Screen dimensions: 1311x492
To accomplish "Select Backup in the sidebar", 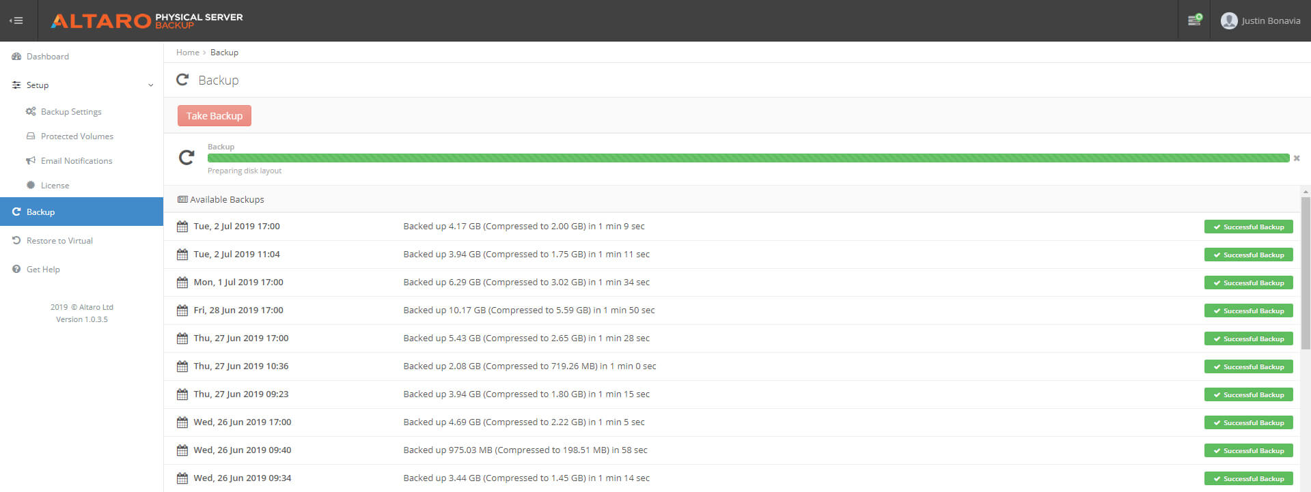I will (x=81, y=212).
